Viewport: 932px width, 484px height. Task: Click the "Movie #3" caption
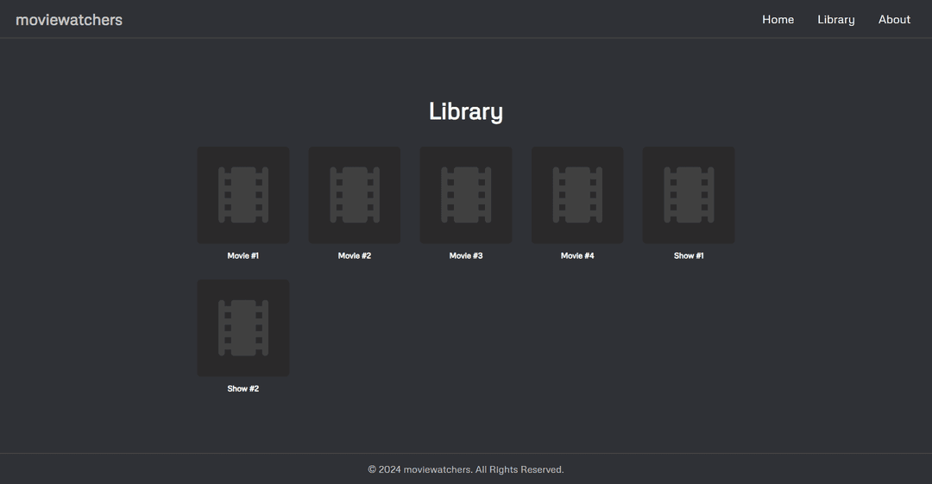coord(466,255)
